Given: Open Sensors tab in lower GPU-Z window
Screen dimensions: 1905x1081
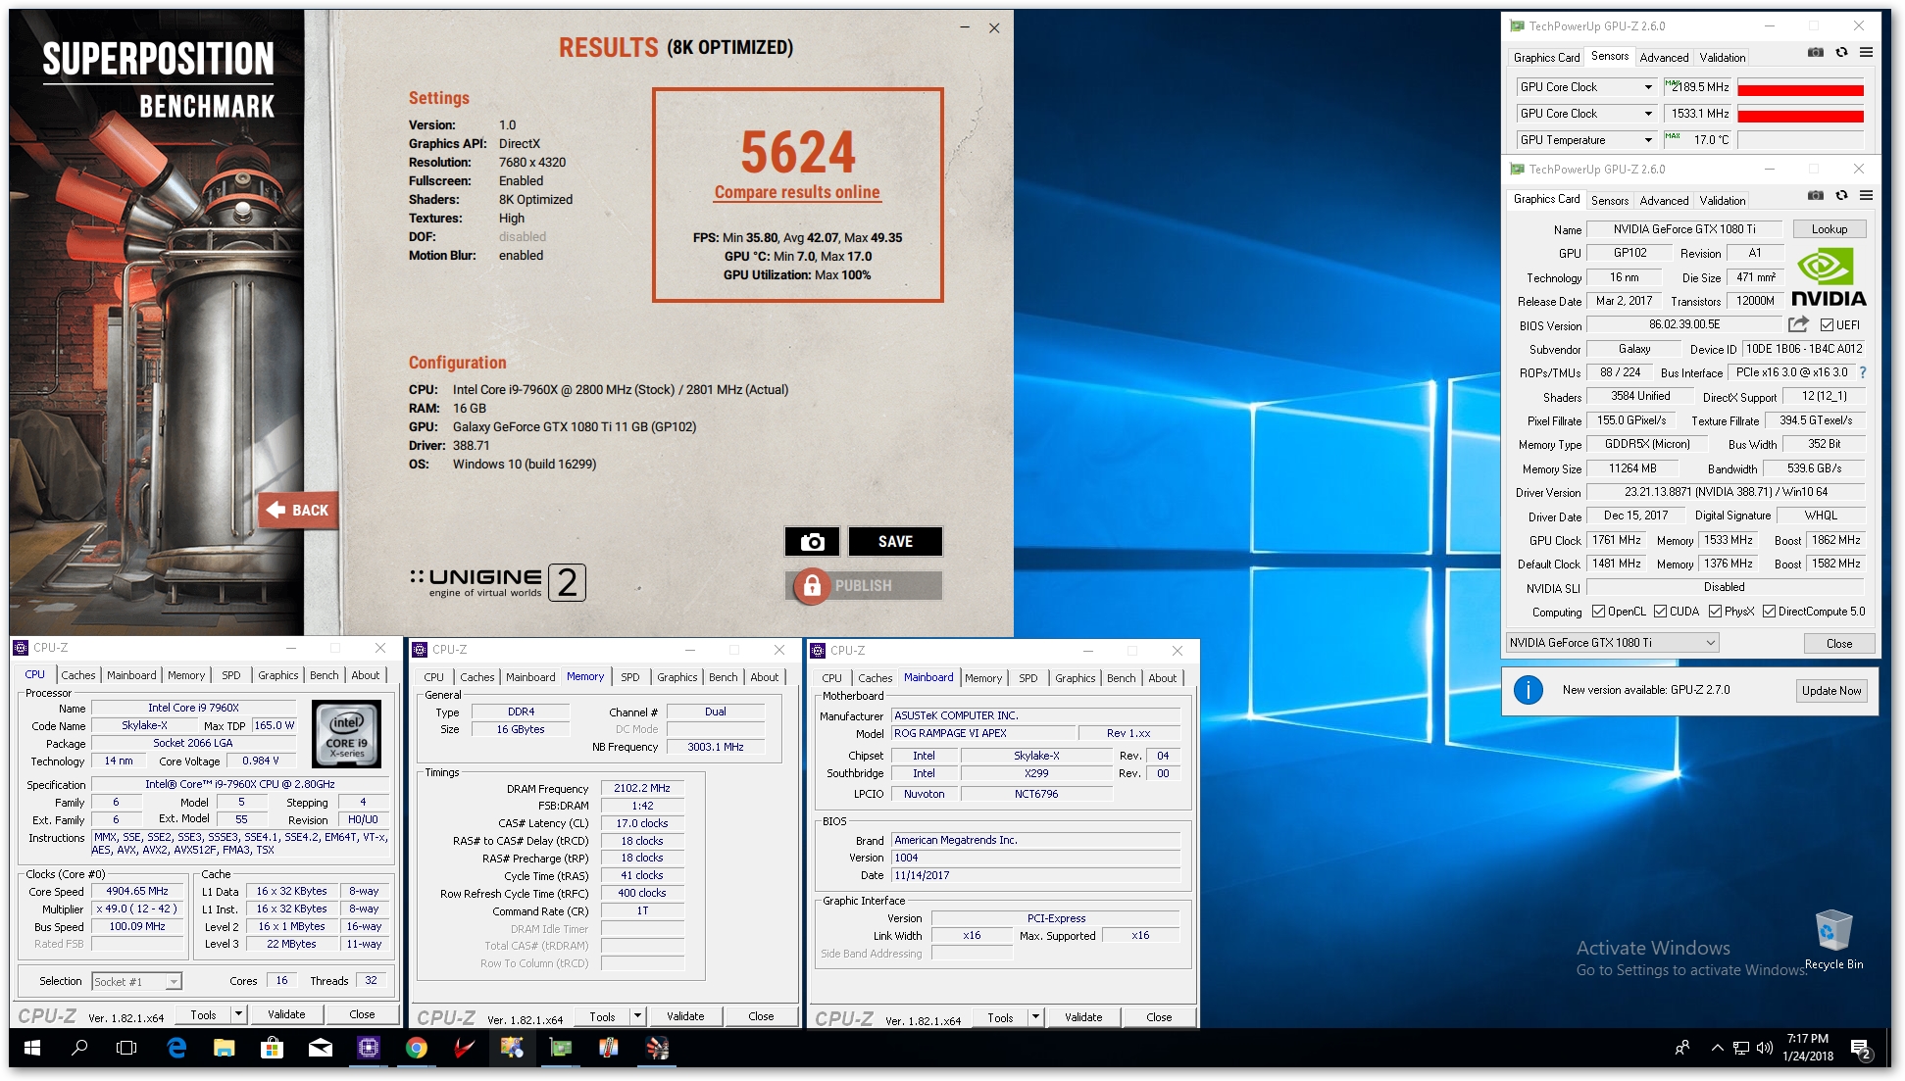Looking at the screenshot, I should point(1610,201).
